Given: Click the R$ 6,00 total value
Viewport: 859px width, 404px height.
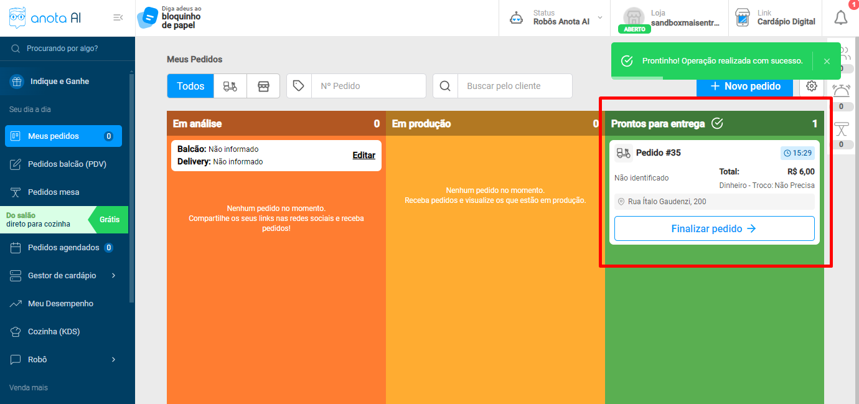Looking at the screenshot, I should click(x=801, y=172).
